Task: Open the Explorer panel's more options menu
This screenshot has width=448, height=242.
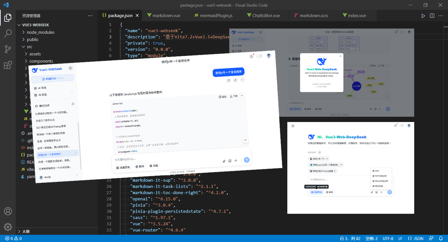Action: 90,15
